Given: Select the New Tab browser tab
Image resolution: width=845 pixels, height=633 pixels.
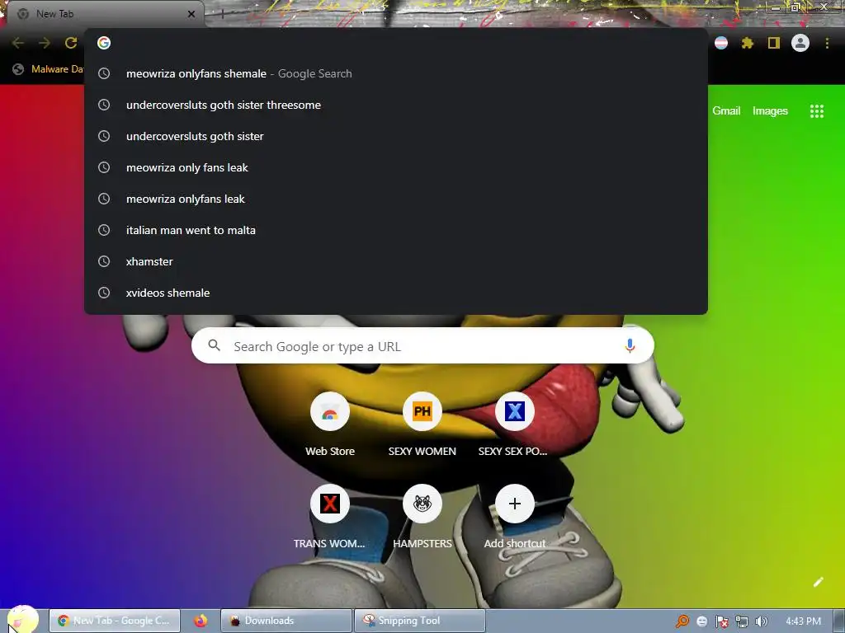Looking at the screenshot, I should click(106, 14).
